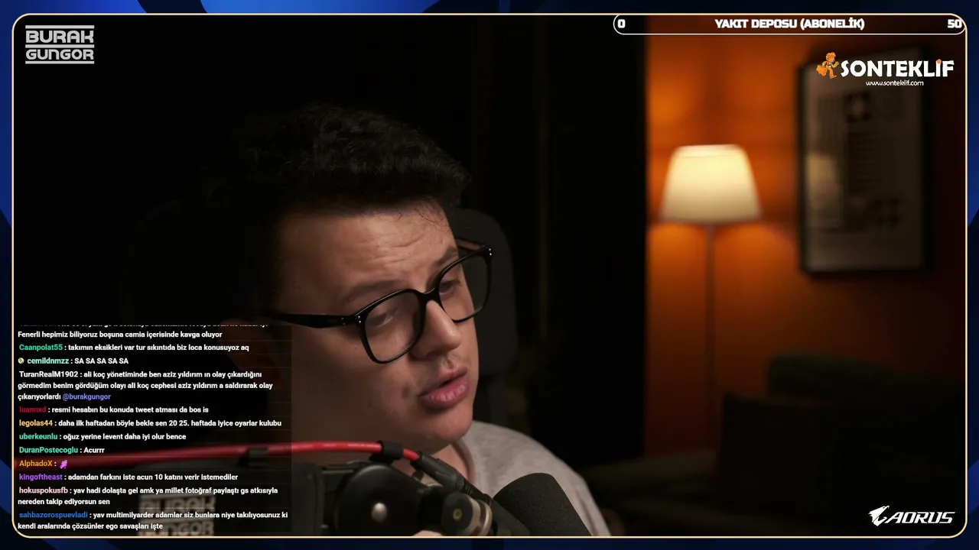The height and width of the screenshot is (550, 979).
Task: Click the "Acurrr" chat message
Action: pos(93,450)
